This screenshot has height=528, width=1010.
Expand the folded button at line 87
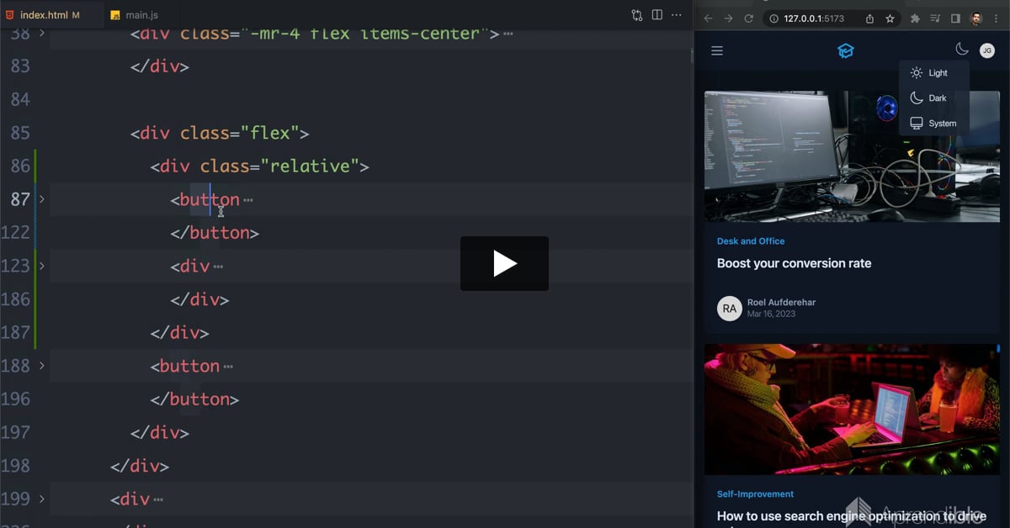point(41,199)
